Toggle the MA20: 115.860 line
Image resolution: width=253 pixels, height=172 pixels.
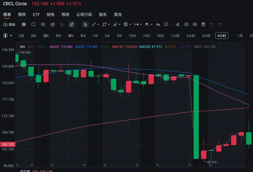(61, 47)
